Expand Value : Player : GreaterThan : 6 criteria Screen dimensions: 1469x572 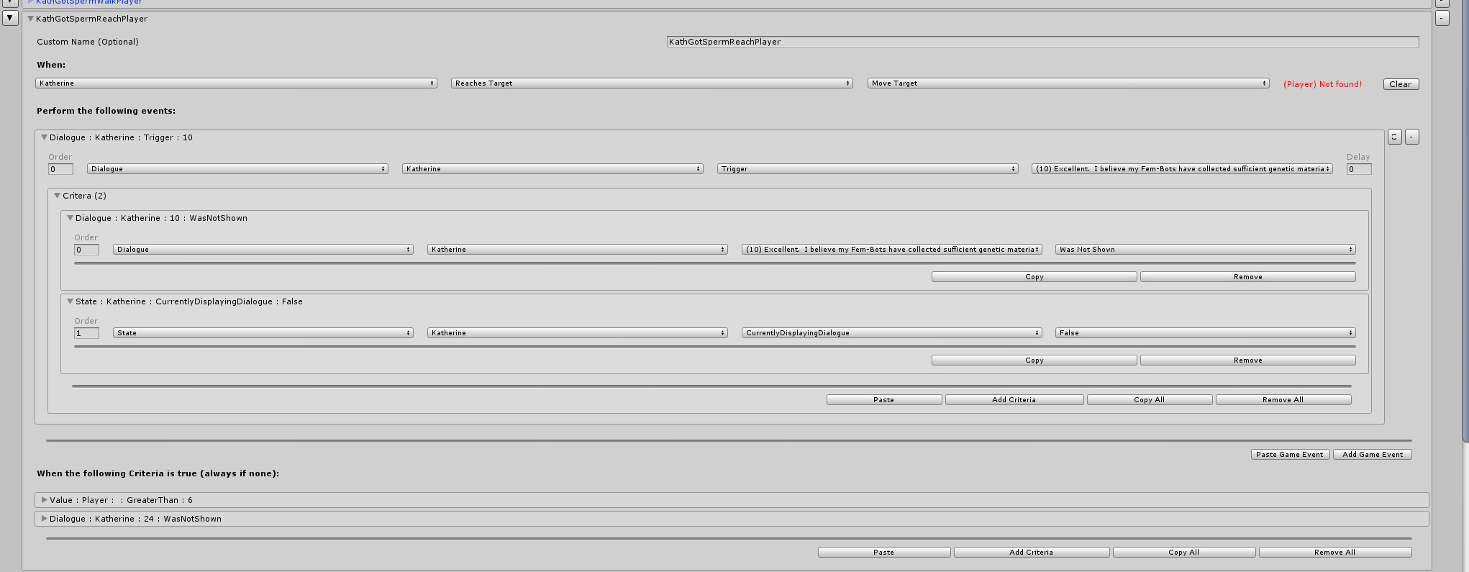[44, 500]
